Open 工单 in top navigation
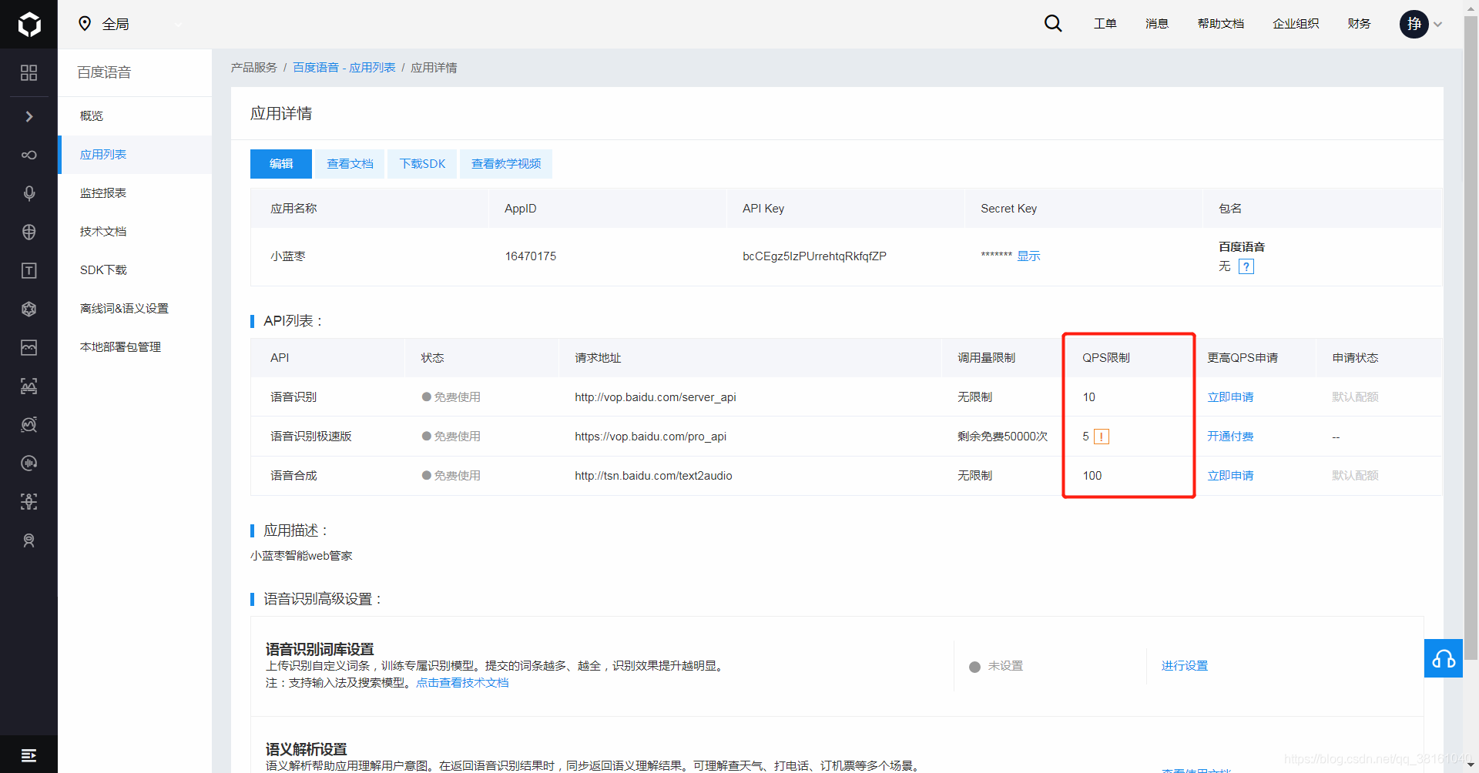 tap(1105, 24)
